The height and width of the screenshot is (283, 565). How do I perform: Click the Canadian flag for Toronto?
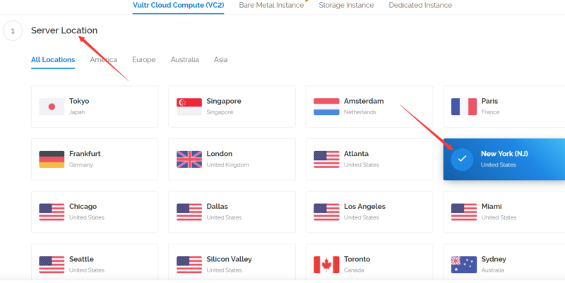[326, 265]
